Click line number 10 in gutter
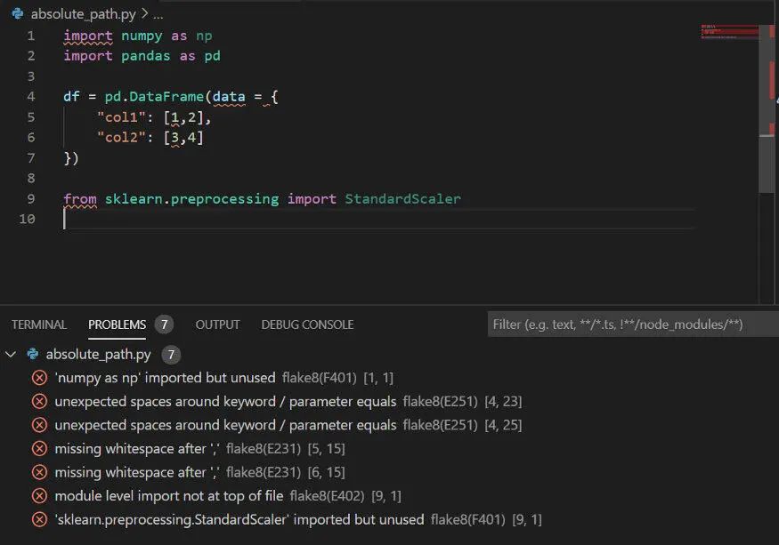779x545 pixels. [28, 219]
